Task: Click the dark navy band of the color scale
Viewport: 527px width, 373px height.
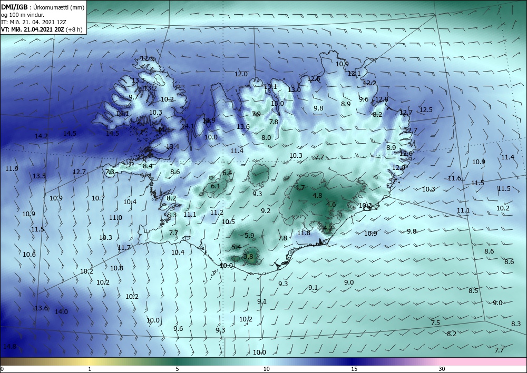Action: [x=353, y=361]
